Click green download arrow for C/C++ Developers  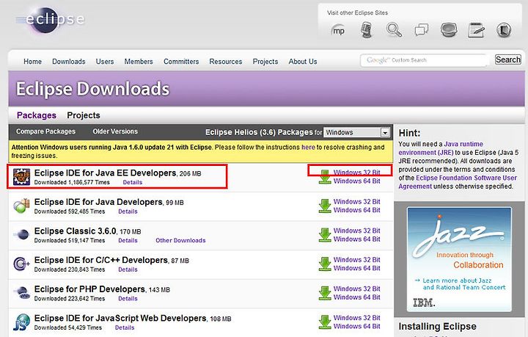click(x=325, y=264)
